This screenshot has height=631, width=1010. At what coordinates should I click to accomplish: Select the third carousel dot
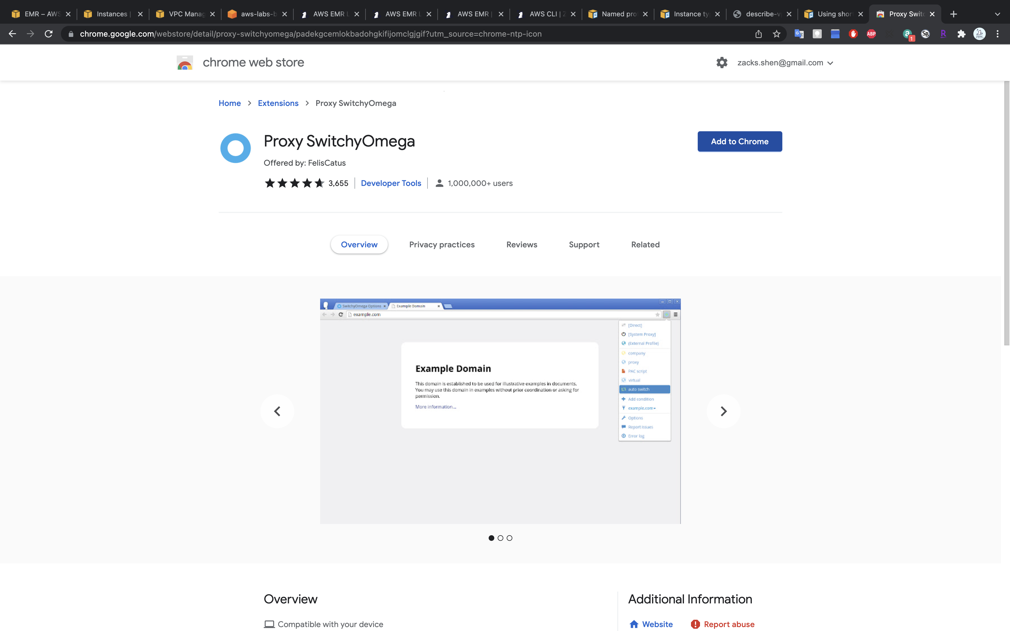509,538
